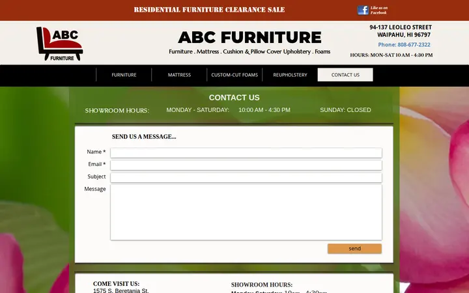Click 'MONDAY - SATURDAY:' text

pos(198,110)
